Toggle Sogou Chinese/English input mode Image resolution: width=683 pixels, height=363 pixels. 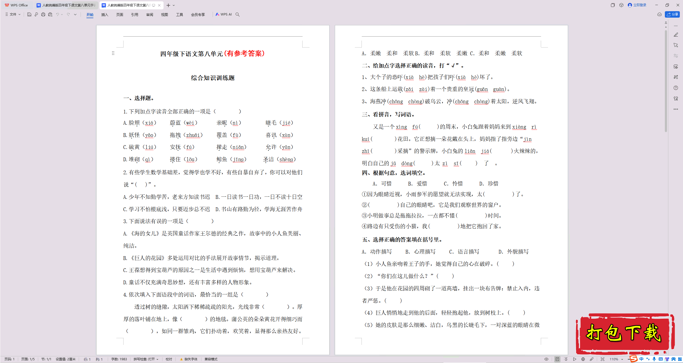[641, 359]
